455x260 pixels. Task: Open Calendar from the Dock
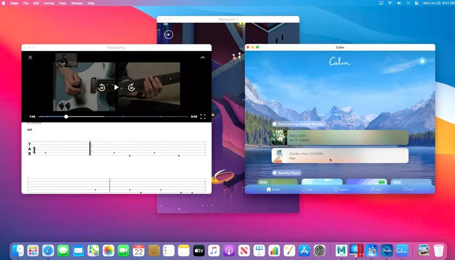click(x=139, y=251)
